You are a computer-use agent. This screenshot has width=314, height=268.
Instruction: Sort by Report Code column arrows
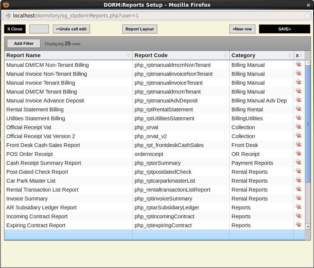(x=225, y=55)
